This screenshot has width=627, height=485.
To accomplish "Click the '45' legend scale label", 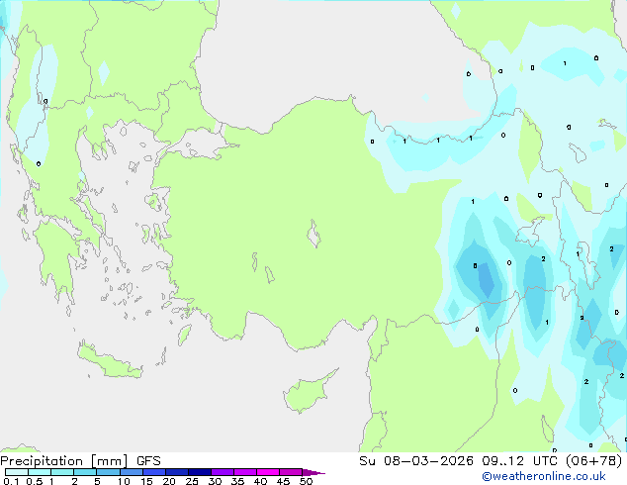I will click(283, 481).
